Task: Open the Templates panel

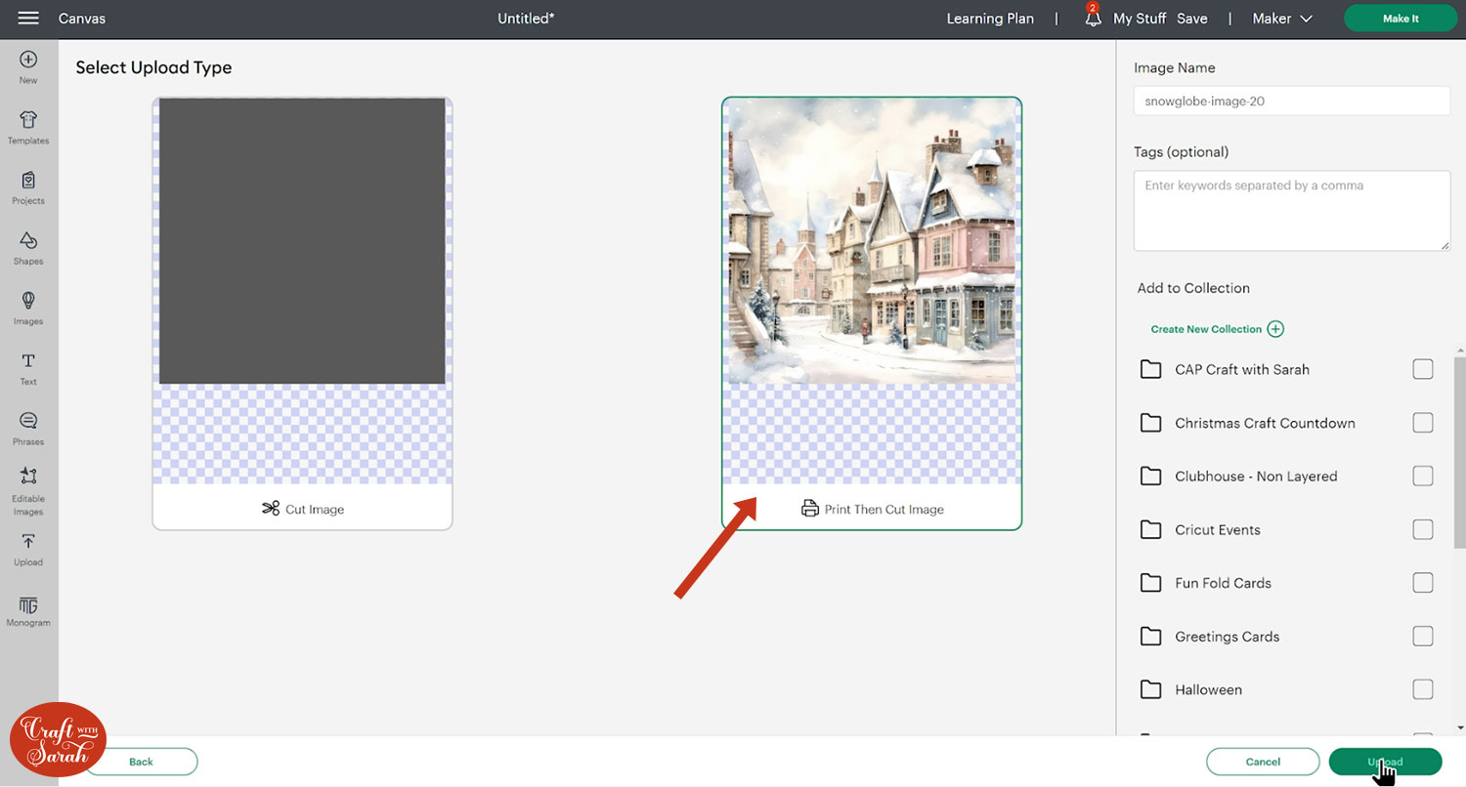Action: (28, 127)
